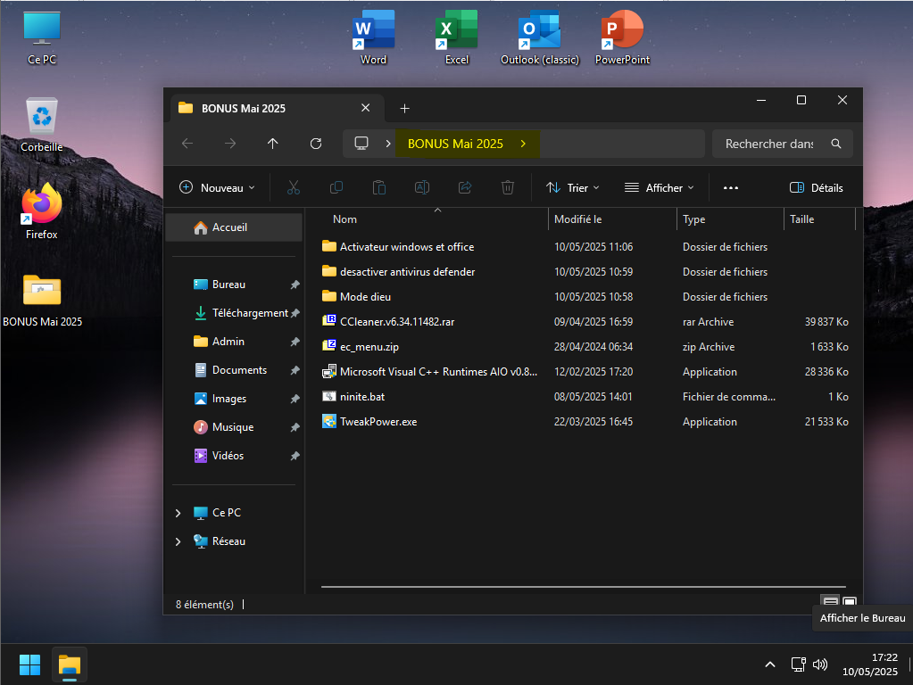Click the Copy icon in the toolbar
913x685 pixels.
point(336,187)
